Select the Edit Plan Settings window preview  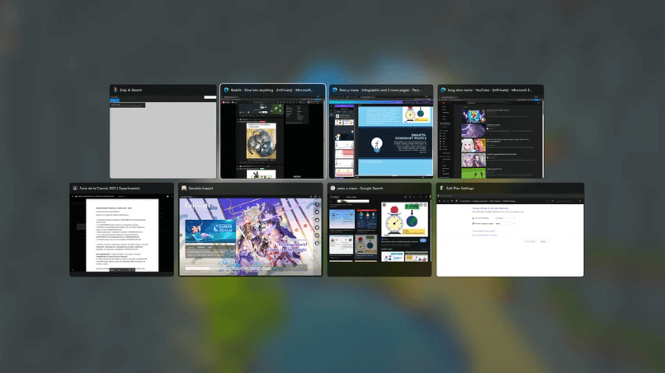[x=510, y=235]
